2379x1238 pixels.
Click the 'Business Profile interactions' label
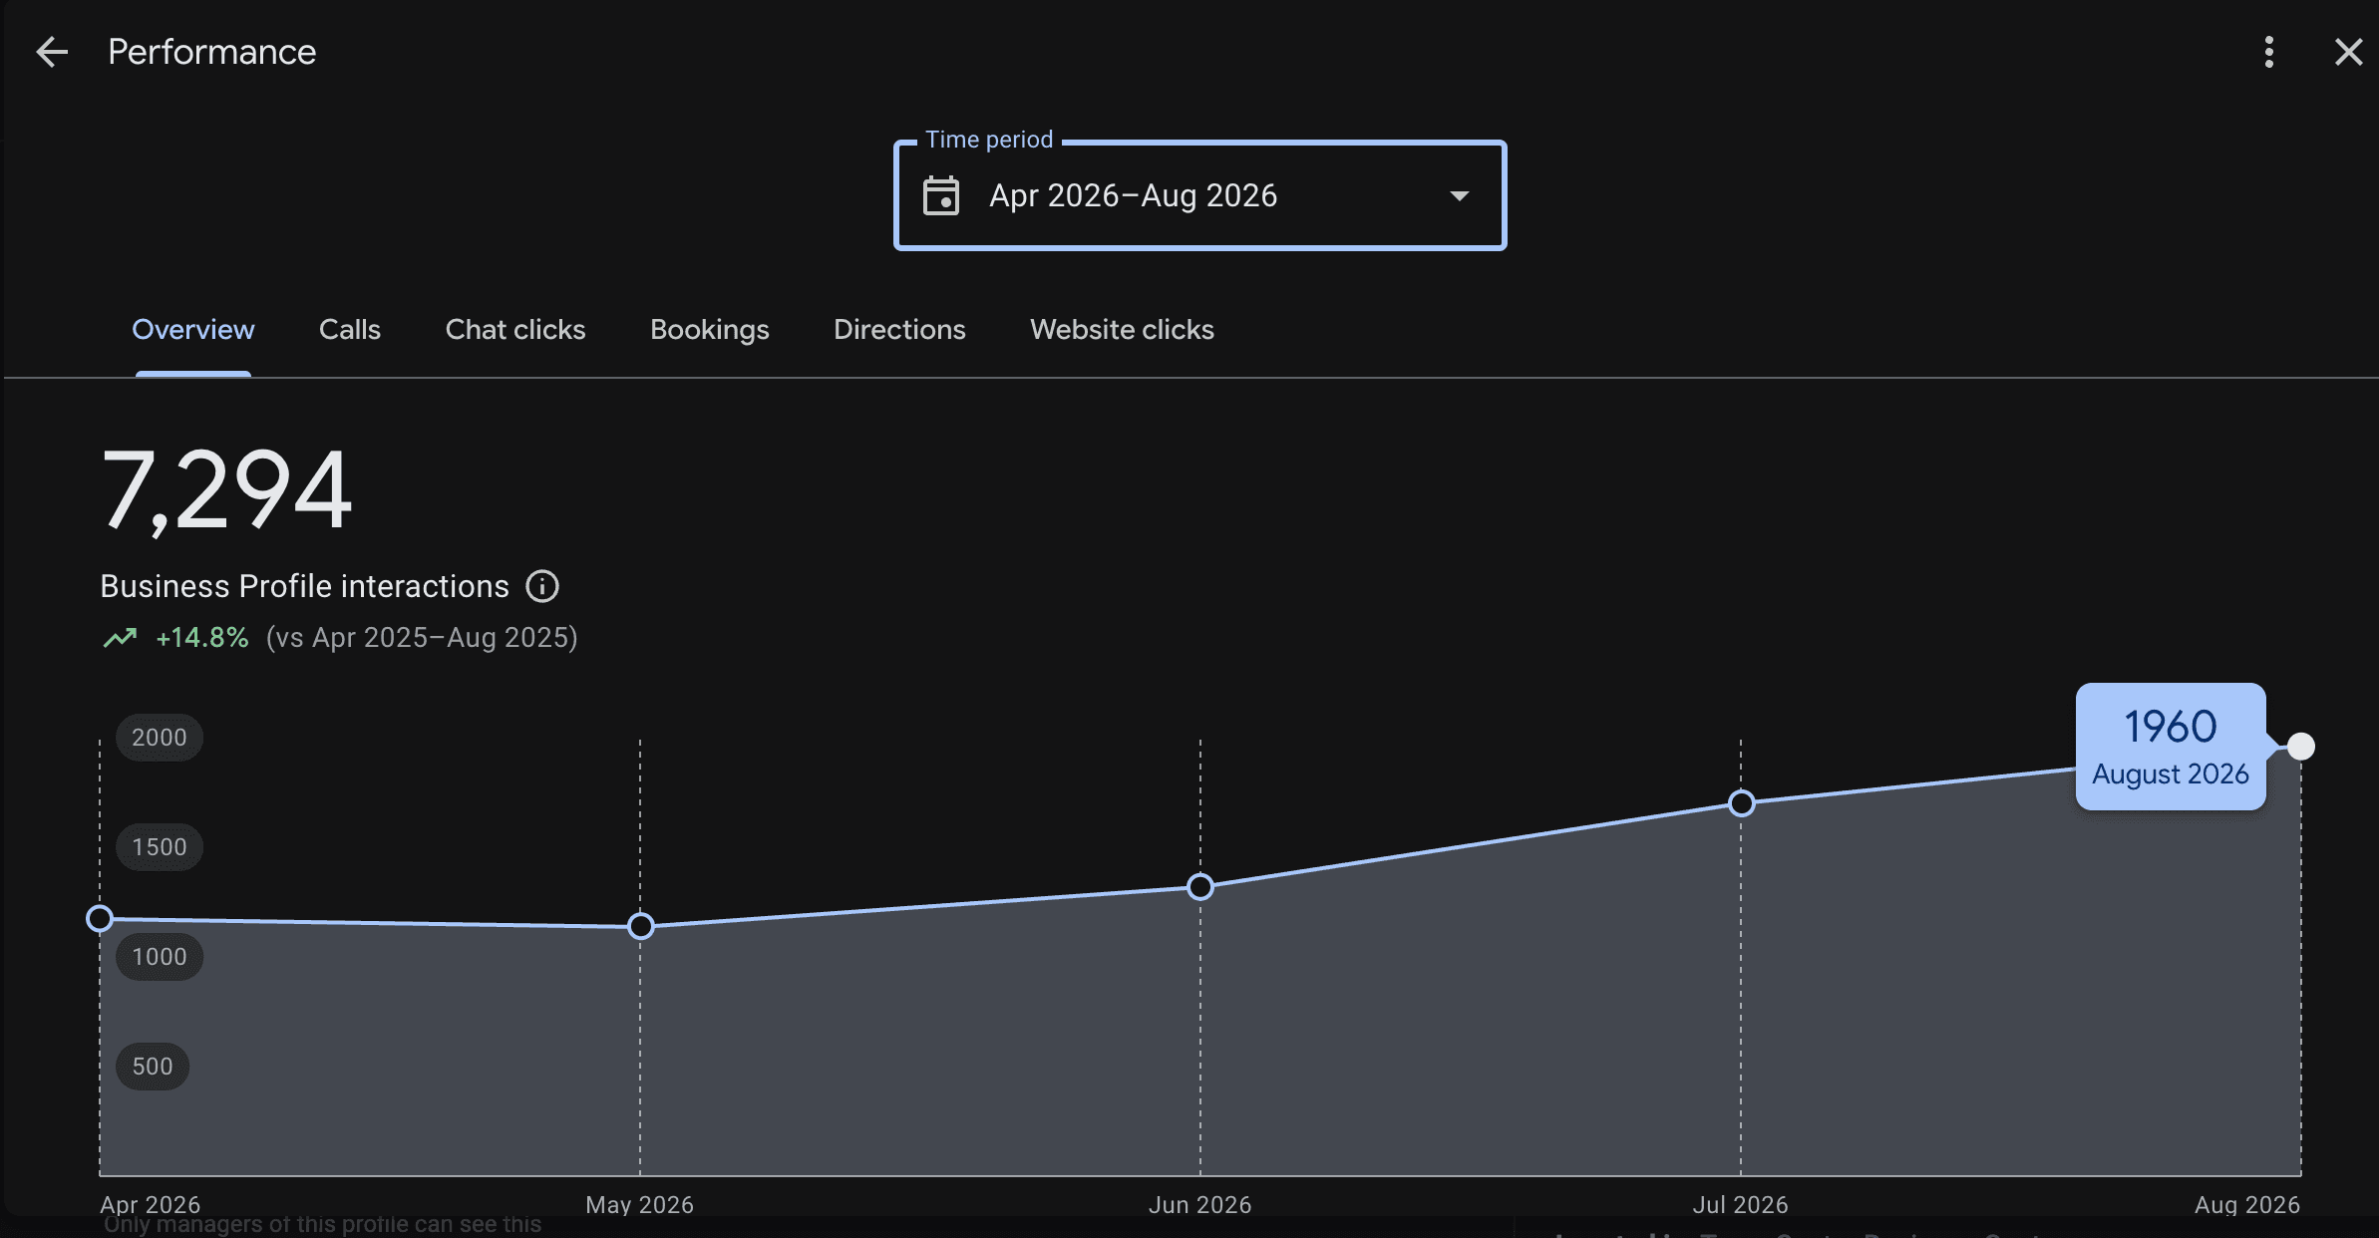tap(304, 586)
